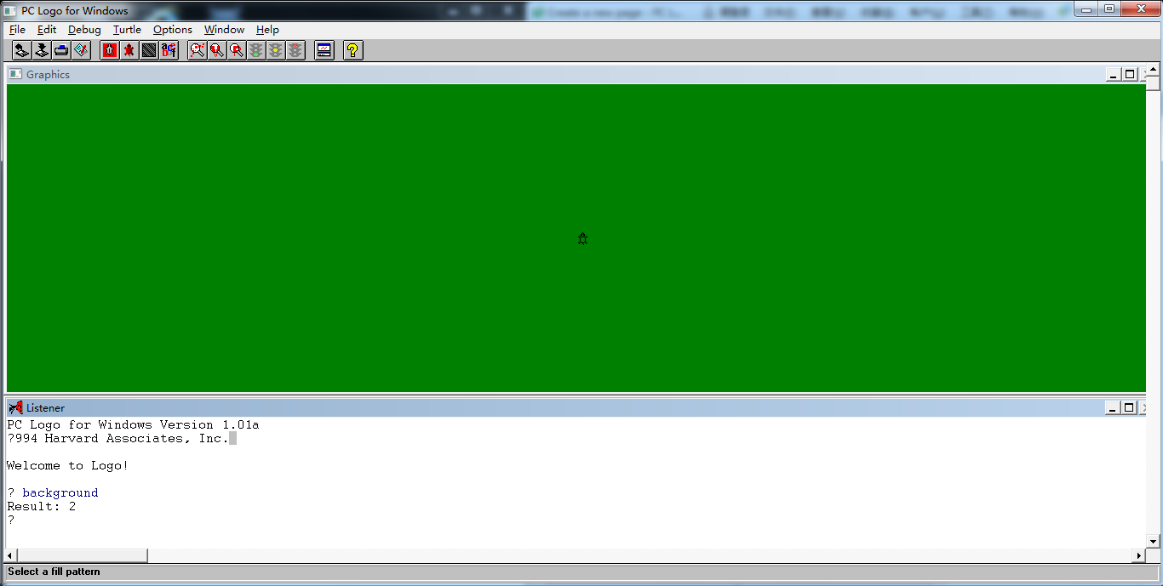Minimize the Listener sub-window
Viewport: 1163px width, 586px height.
(x=1114, y=407)
